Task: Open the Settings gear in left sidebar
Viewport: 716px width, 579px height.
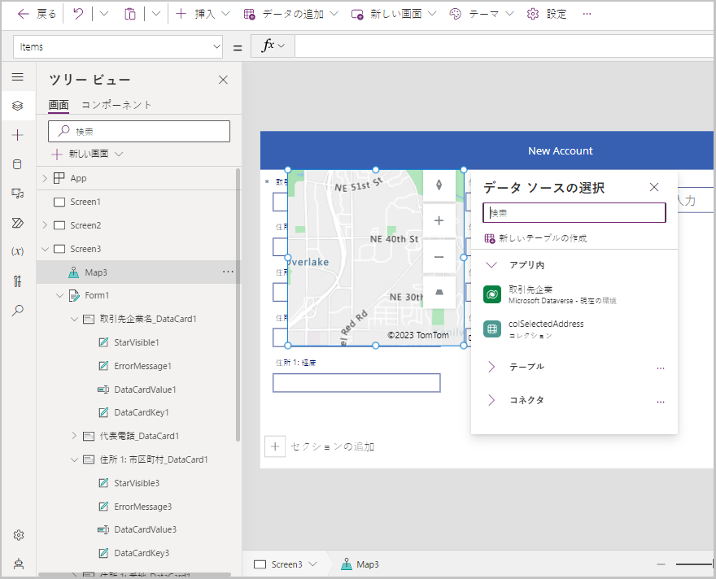Action: coord(17,535)
